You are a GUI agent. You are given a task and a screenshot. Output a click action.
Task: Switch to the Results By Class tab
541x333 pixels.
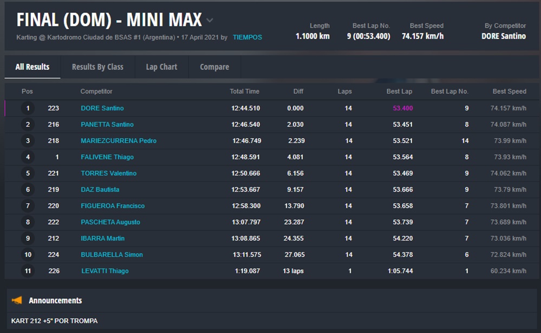tap(97, 67)
